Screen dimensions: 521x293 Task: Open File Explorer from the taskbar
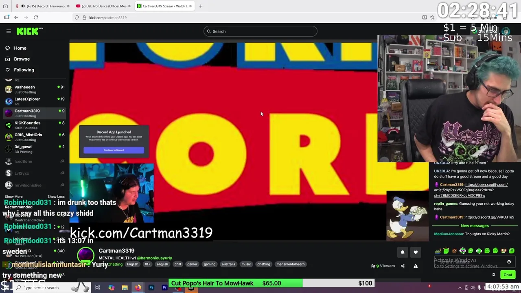tap(125, 288)
